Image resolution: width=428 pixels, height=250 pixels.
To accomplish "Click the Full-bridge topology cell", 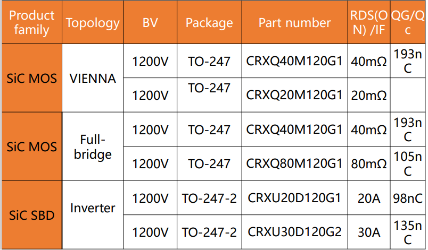I will pyautogui.click(x=93, y=146).
